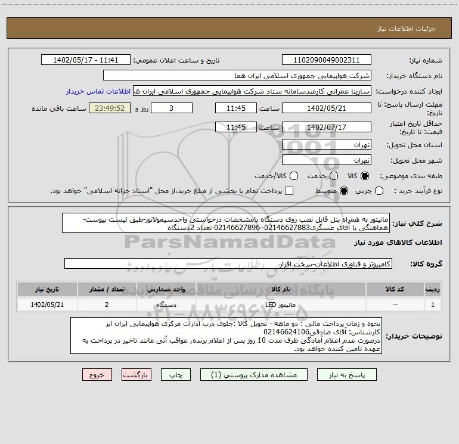This screenshot has height=444, width=459.
Task: Select the کالا/خدمت radio button
Action: coord(294,176)
